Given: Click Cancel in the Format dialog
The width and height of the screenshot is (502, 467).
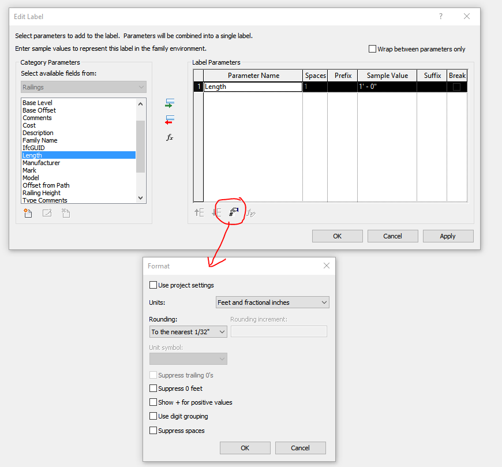Looking at the screenshot, I should point(301,448).
